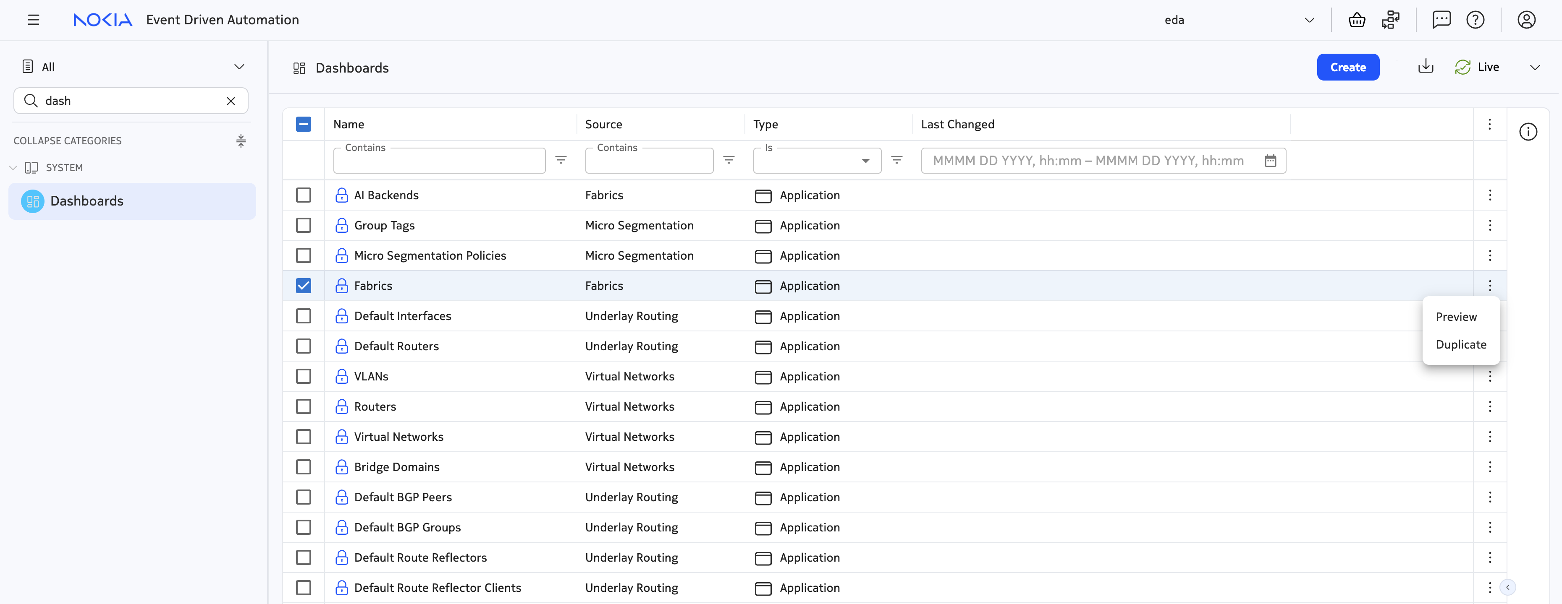Check the Bridge Domains row checkbox
1562x604 pixels.
coord(303,467)
